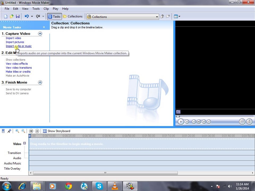Play the preview monitor

click(181, 122)
